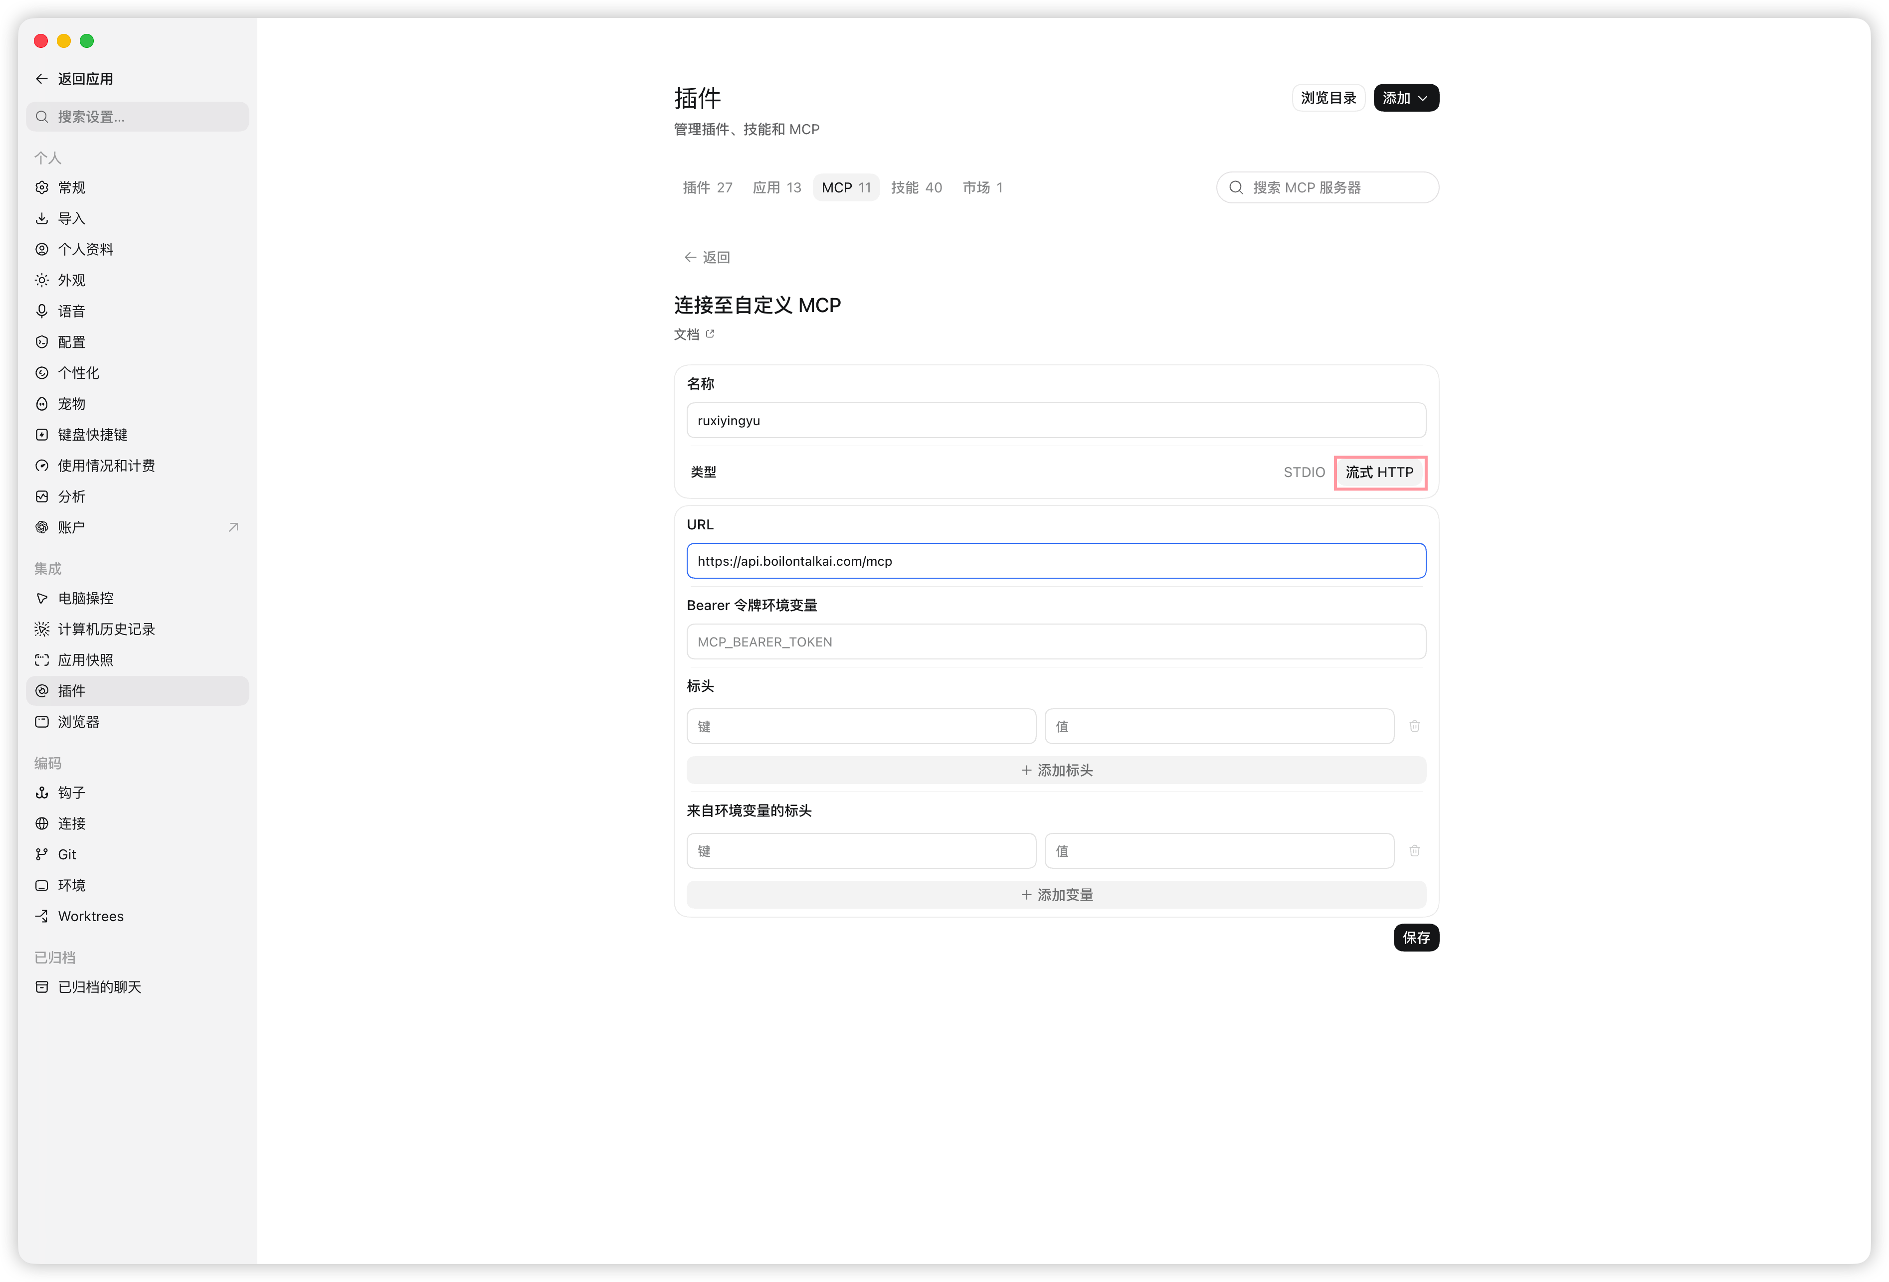Delete the 来自环境变量的标头 row with trash icon

[1414, 851]
